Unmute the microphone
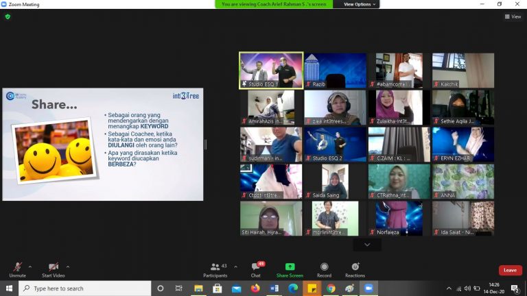This screenshot has height=296, width=527. point(17,268)
